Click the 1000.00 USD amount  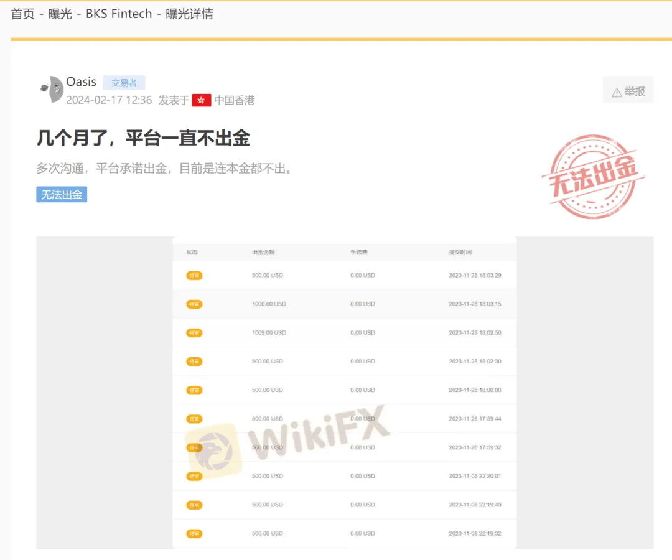coord(269,304)
